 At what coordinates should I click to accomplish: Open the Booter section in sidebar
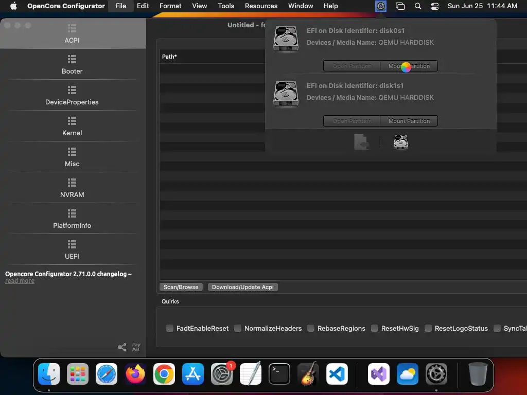click(72, 64)
